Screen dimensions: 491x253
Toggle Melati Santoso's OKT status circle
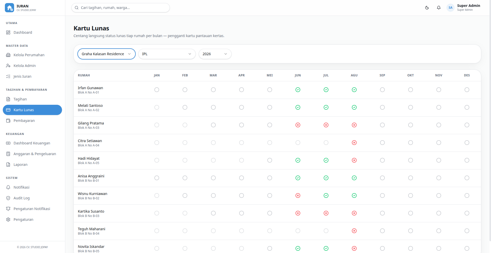point(411,107)
